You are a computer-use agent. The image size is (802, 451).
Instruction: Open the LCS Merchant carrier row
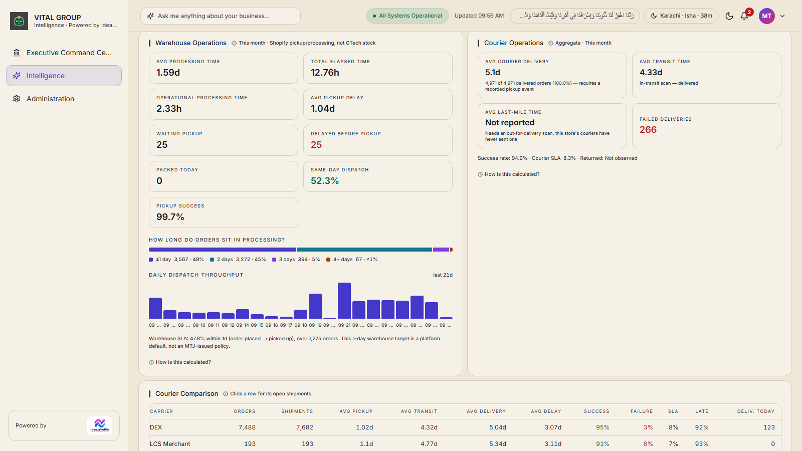(465, 444)
